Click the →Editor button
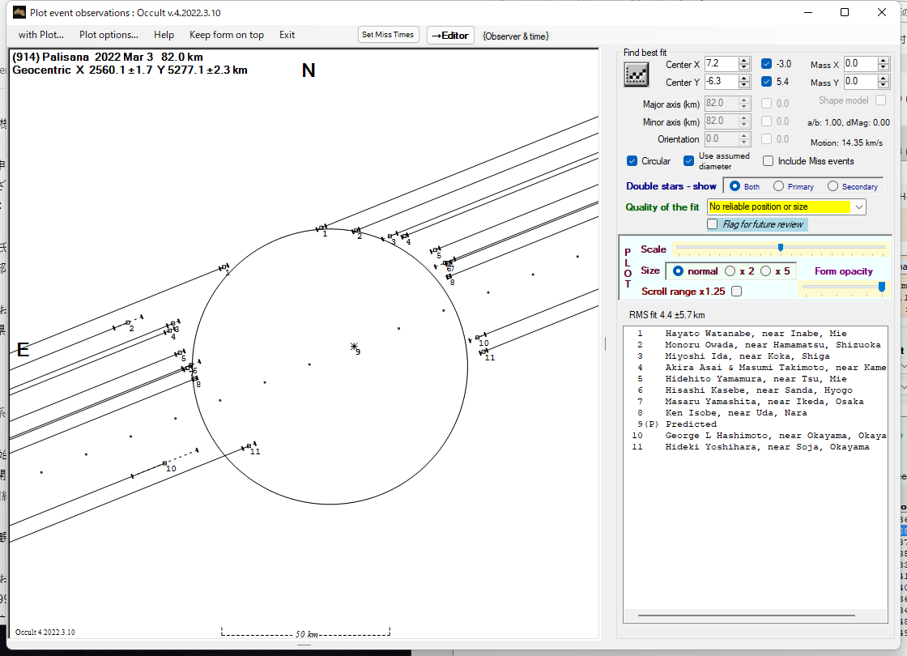This screenshot has height=656, width=907. 449,35
